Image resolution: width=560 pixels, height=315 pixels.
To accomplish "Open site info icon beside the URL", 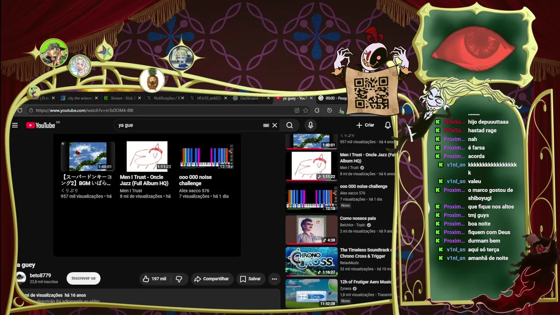I will [x=31, y=110].
